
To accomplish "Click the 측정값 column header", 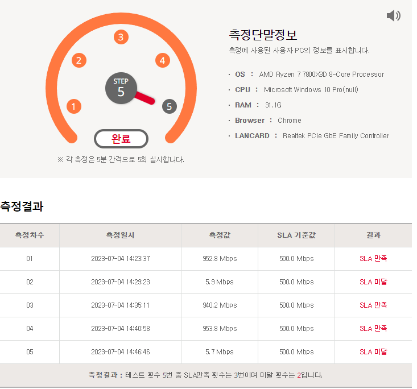I will tap(220, 235).
